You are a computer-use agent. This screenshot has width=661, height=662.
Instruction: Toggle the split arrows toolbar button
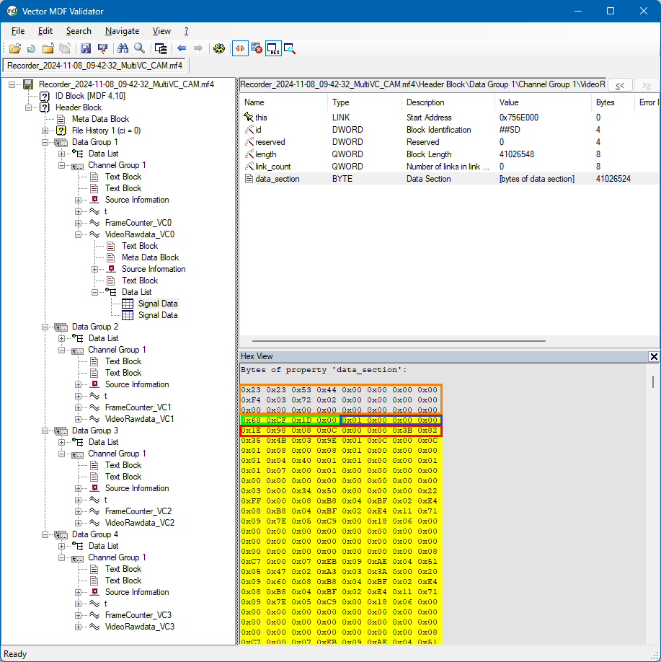[x=240, y=48]
